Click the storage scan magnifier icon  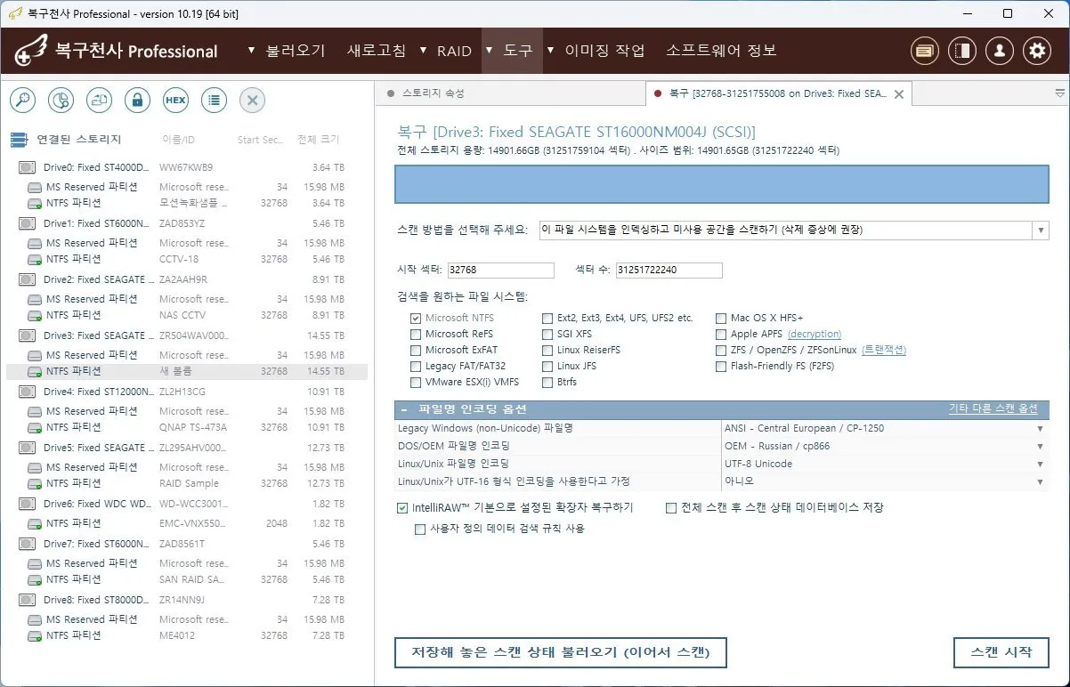click(x=22, y=101)
